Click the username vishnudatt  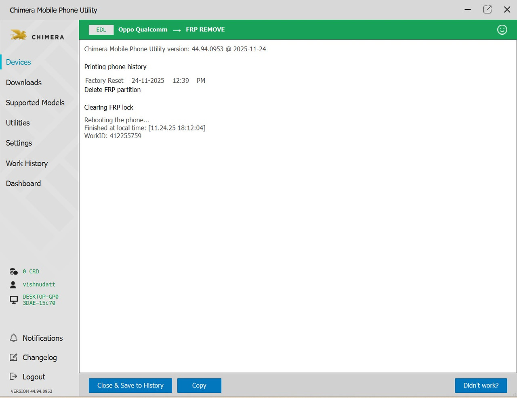pos(39,285)
